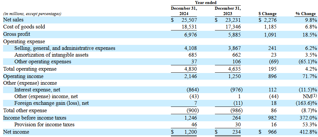Click the NM(1) footnote marker

coord(314,96)
